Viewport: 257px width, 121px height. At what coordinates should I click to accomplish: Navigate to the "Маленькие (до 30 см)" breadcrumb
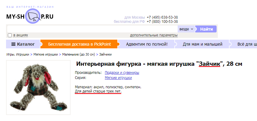(78, 55)
